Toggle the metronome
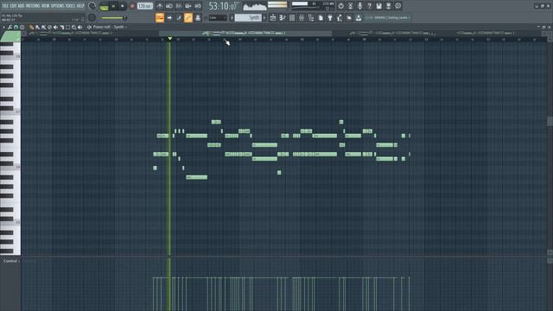This screenshot has width=553, height=311. (x=160, y=6)
